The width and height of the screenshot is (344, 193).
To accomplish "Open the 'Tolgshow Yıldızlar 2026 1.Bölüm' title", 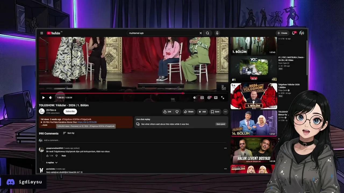I will [289, 86].
